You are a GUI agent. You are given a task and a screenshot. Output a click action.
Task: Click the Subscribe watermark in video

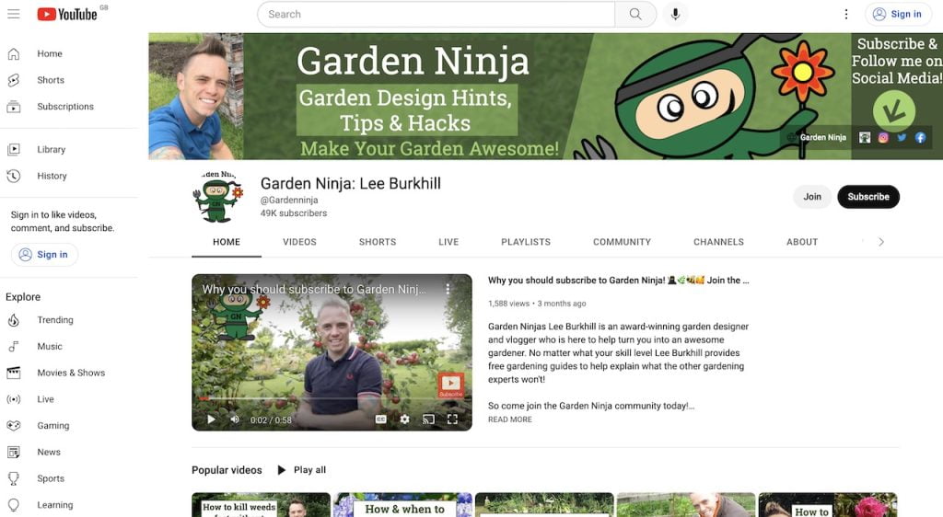pyautogui.click(x=450, y=385)
